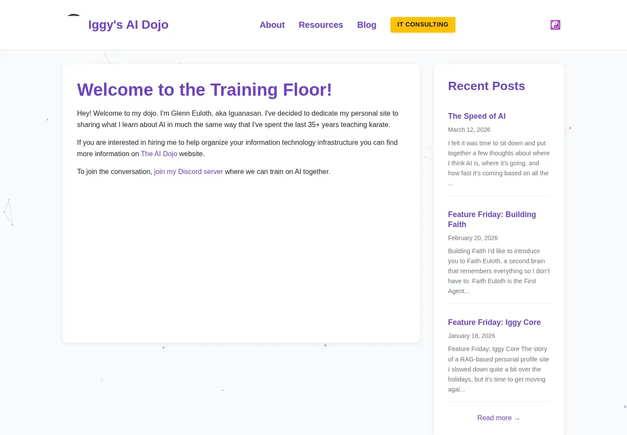Click the yellow IT CONSULTING button
Viewport: 627px width, 435px height.
pos(423,24)
